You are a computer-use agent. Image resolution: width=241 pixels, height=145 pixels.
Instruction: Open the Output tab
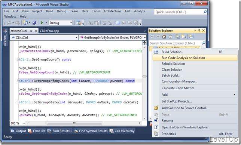coord(18,131)
